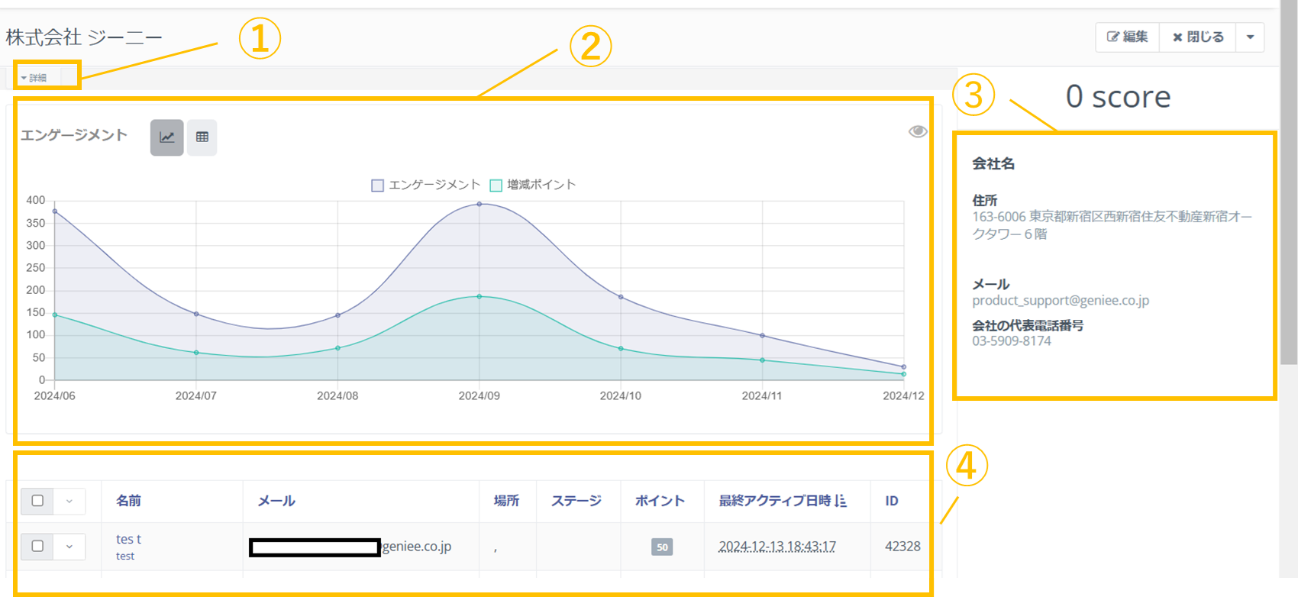Switch engagement view to line chart
Screen dimensions: 1298x597
[x=166, y=137]
